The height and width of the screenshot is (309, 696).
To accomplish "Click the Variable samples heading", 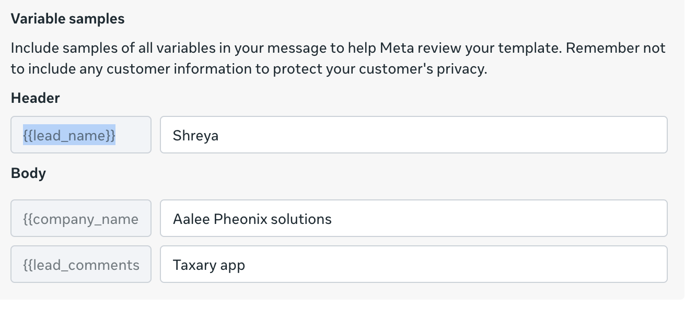I will 67,19.
